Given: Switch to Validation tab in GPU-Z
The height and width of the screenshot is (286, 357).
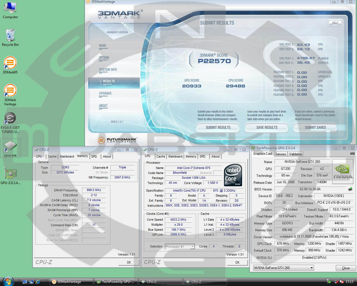Looking at the screenshot, I should point(295,154).
